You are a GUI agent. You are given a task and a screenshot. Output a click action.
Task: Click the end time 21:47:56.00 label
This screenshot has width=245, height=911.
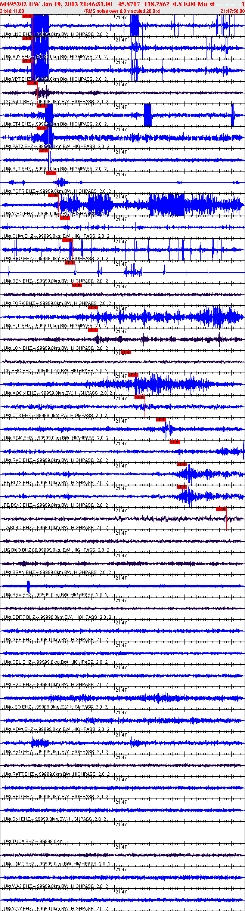232,11
